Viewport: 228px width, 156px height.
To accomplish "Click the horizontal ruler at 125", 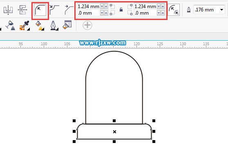I will pyautogui.click(x=160, y=44).
